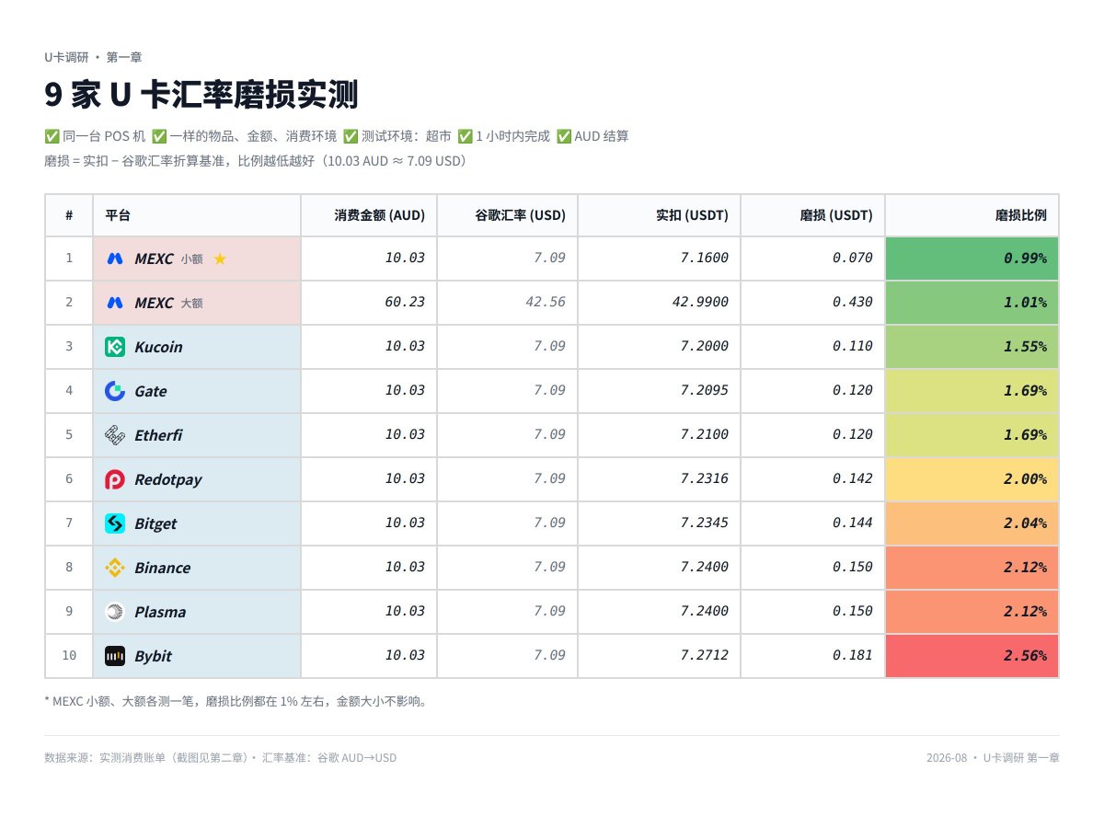This screenshot has height=828, width=1104.
Task: Click the Plasma logo icon
Action: [x=115, y=612]
